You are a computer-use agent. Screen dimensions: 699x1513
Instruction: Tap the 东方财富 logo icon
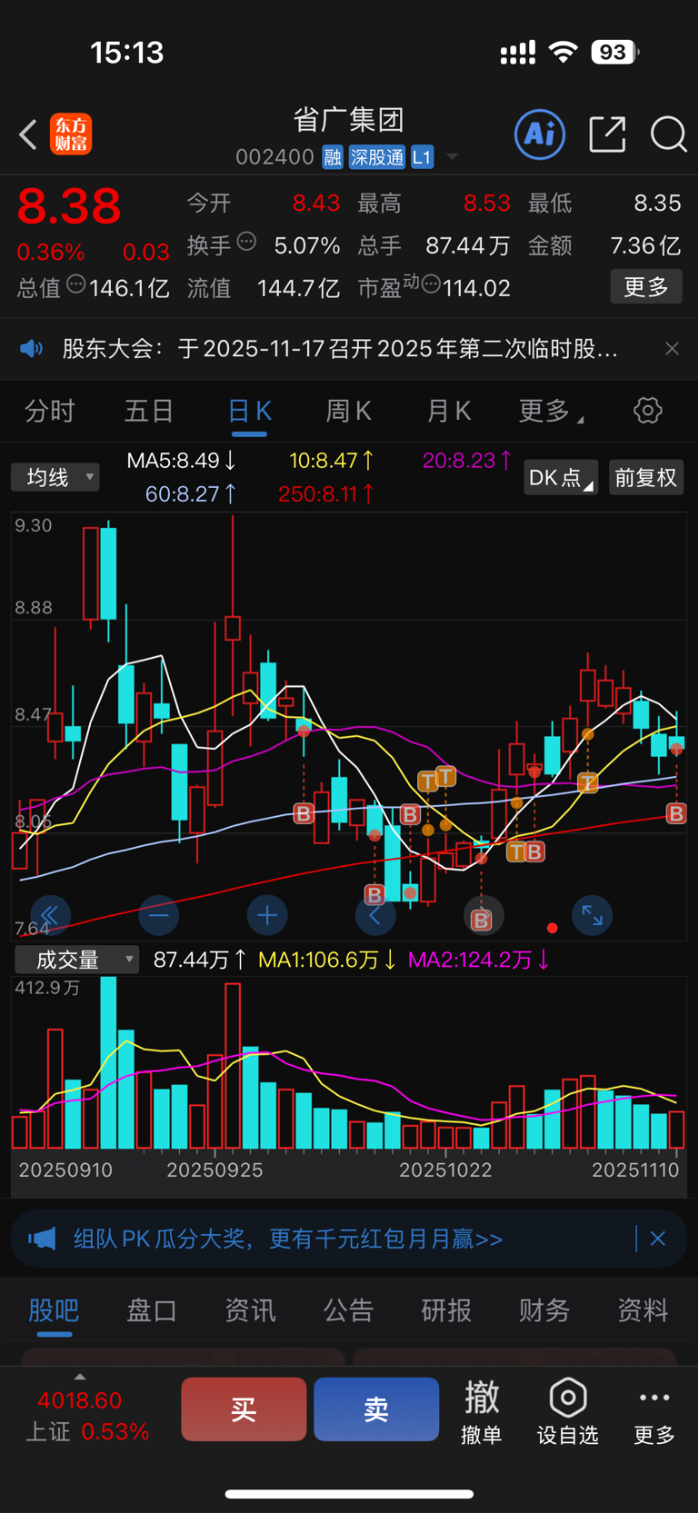[71, 134]
